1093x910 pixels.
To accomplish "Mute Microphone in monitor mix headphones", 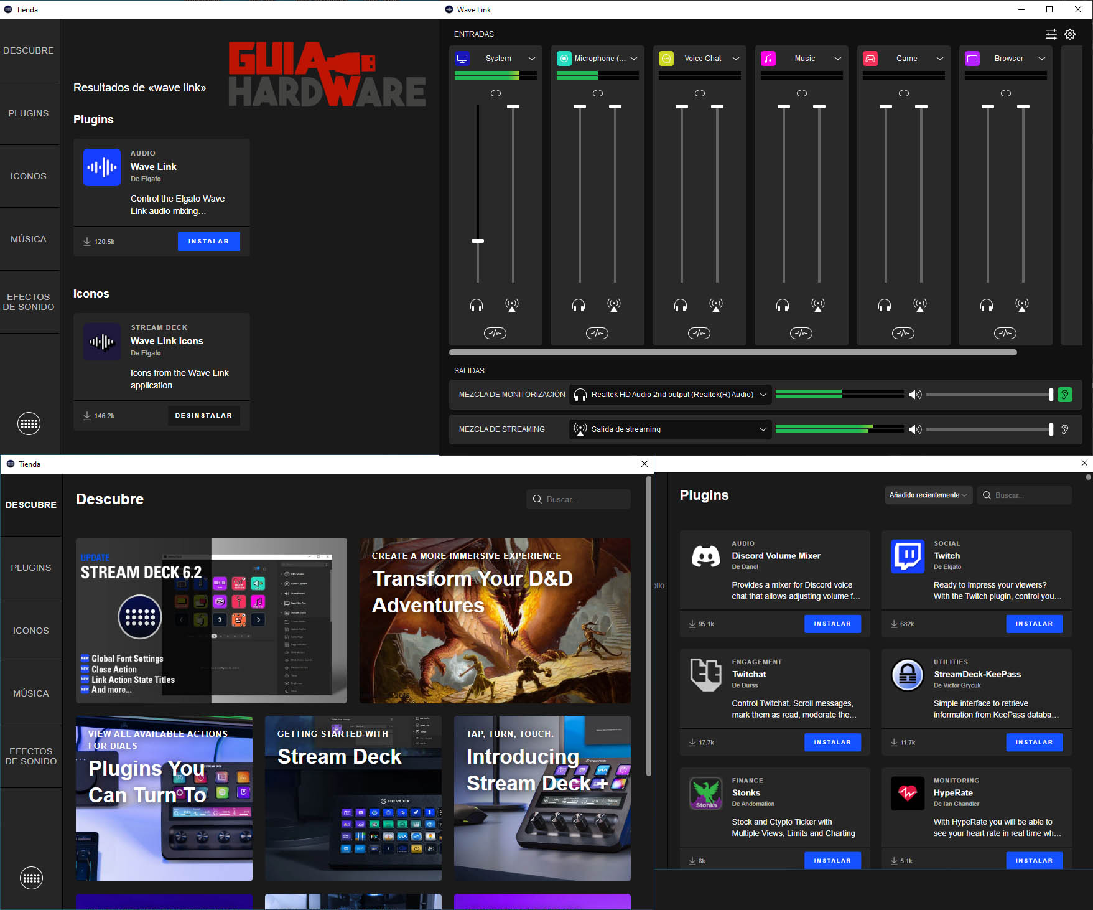I will tap(579, 305).
